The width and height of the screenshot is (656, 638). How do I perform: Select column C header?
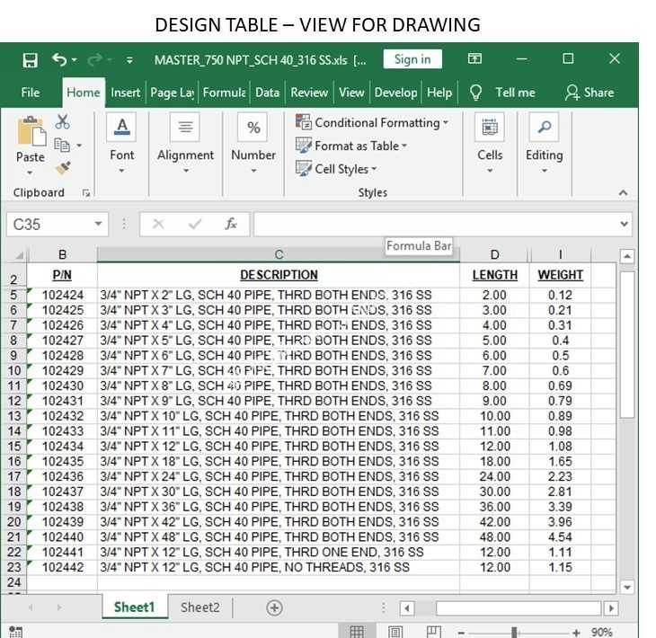click(279, 254)
